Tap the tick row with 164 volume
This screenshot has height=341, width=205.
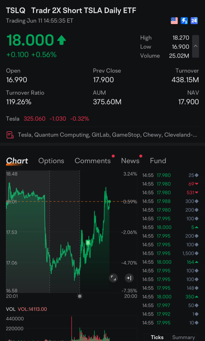point(170,262)
